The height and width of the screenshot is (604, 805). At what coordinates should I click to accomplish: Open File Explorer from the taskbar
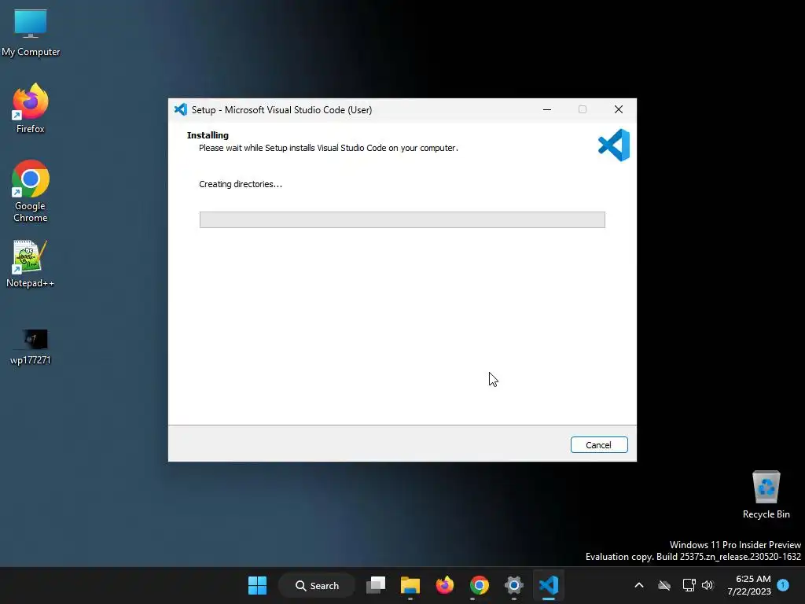coord(410,585)
